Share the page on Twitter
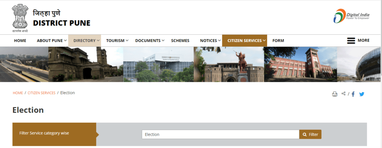 [362, 94]
